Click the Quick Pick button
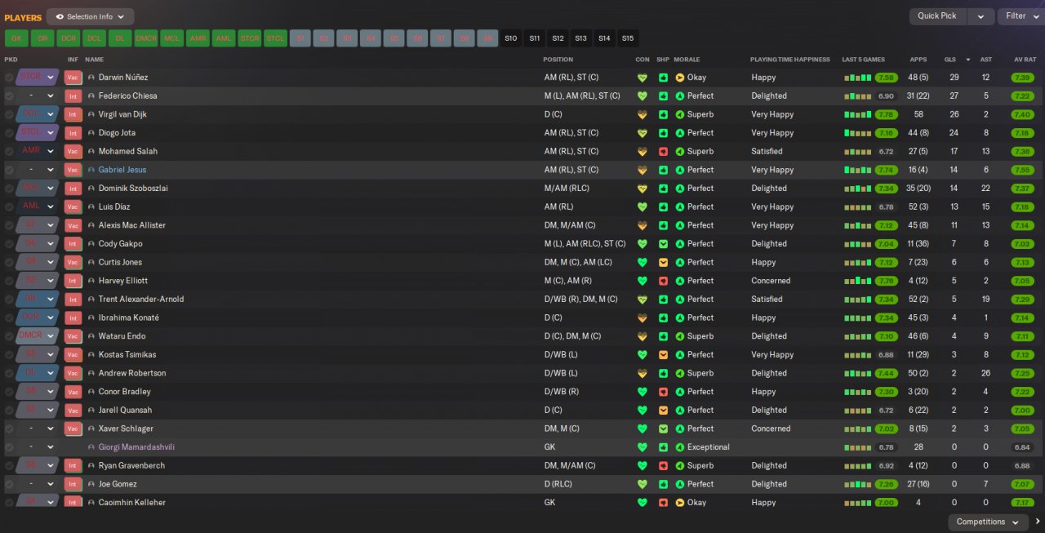Image resolution: width=1045 pixels, height=533 pixels. tap(937, 16)
